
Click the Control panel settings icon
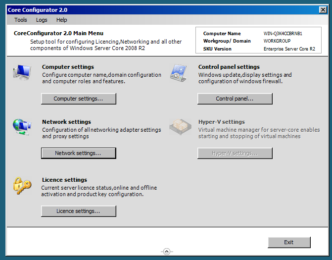pyautogui.click(x=178, y=73)
